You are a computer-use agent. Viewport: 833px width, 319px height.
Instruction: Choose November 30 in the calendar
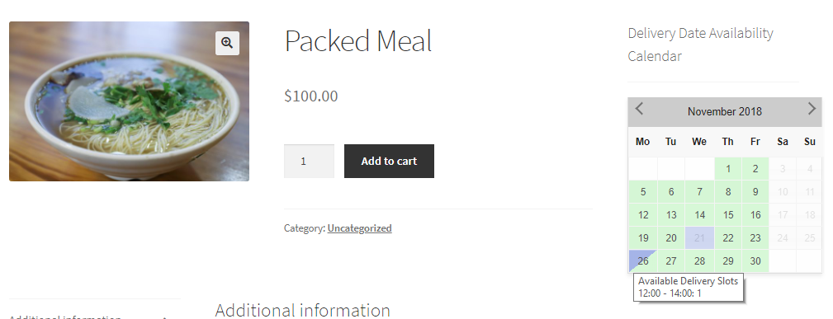tap(755, 260)
